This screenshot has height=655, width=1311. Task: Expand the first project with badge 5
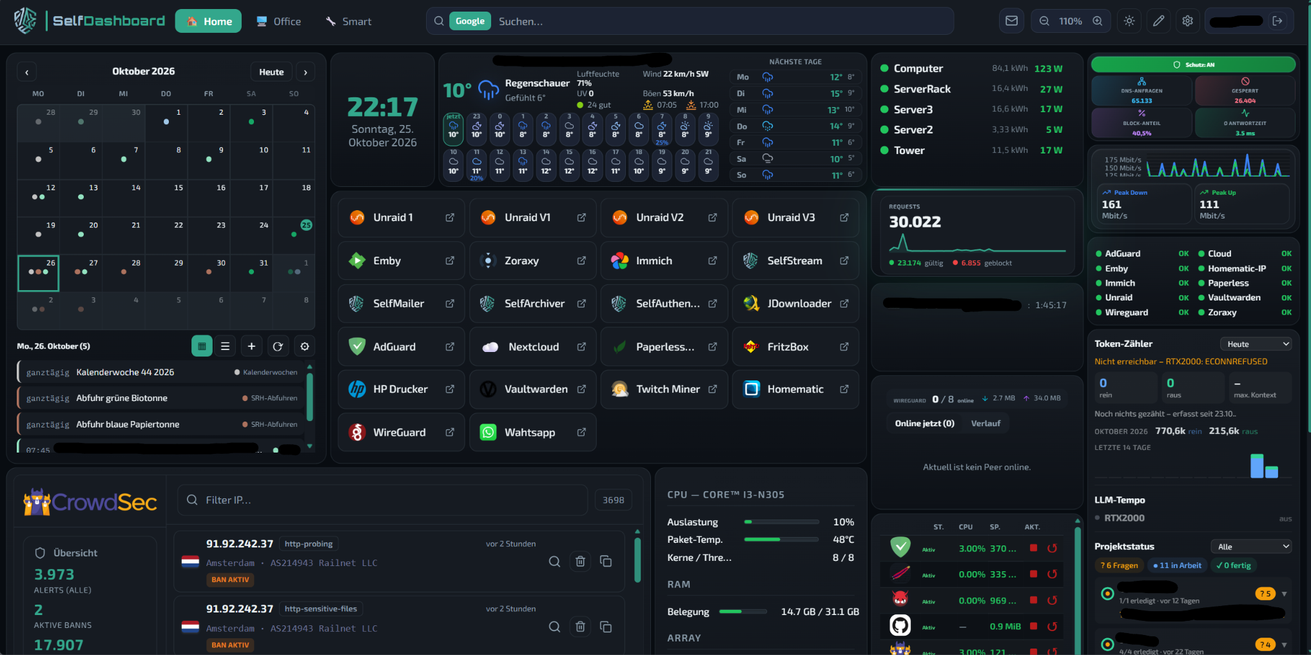pyautogui.click(x=1284, y=594)
